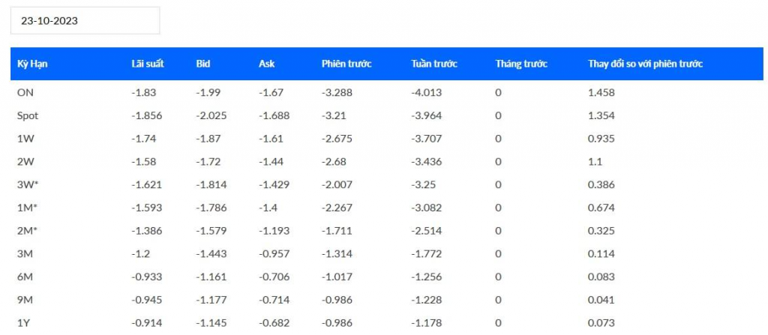Click the Phiên trước column header
This screenshot has width=768, height=335.
point(346,64)
